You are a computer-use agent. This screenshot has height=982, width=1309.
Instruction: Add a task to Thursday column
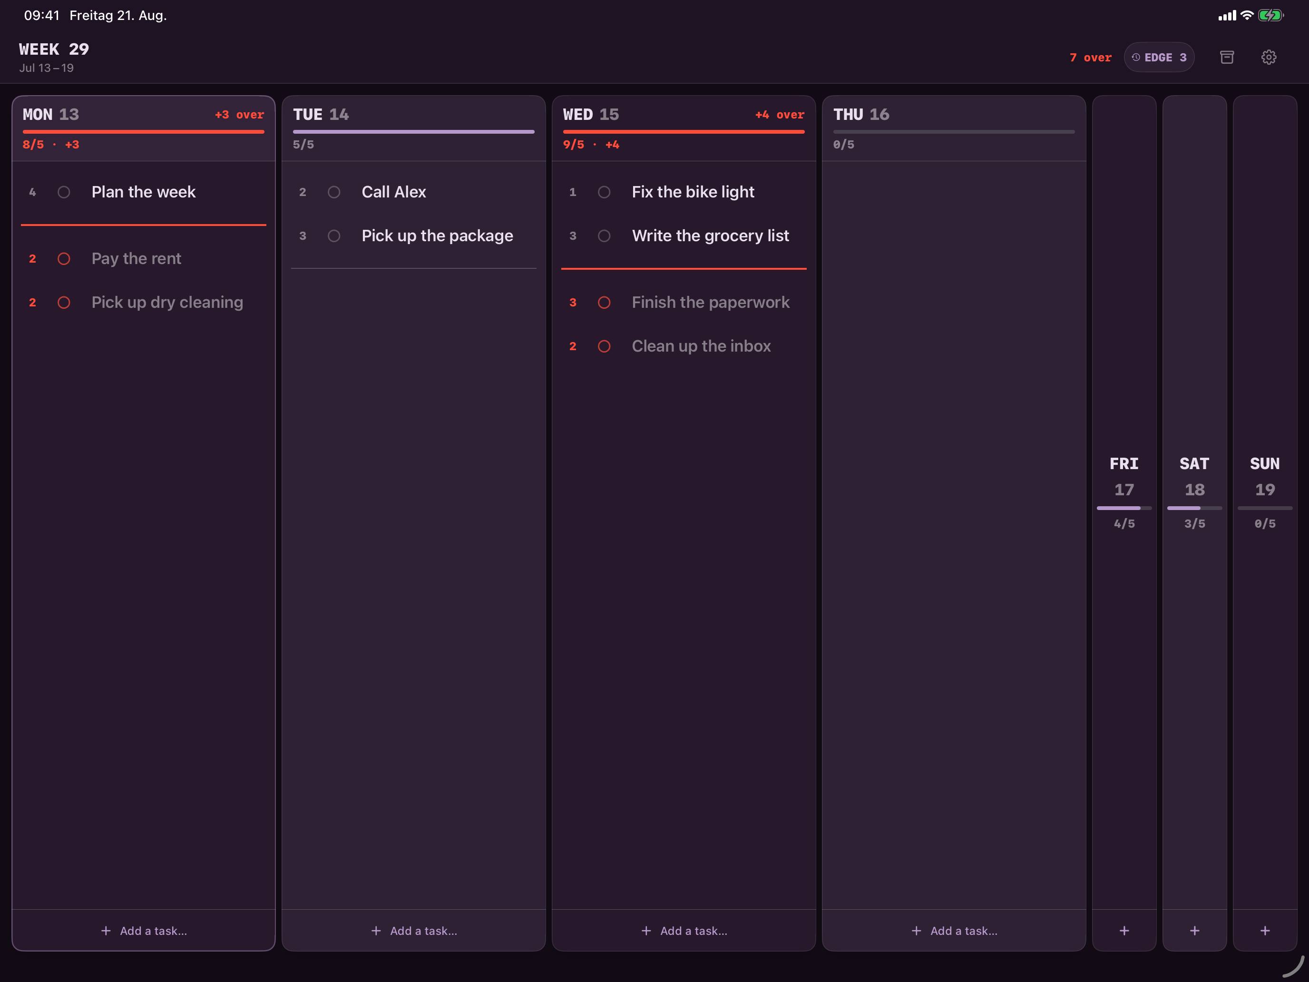[x=954, y=931]
